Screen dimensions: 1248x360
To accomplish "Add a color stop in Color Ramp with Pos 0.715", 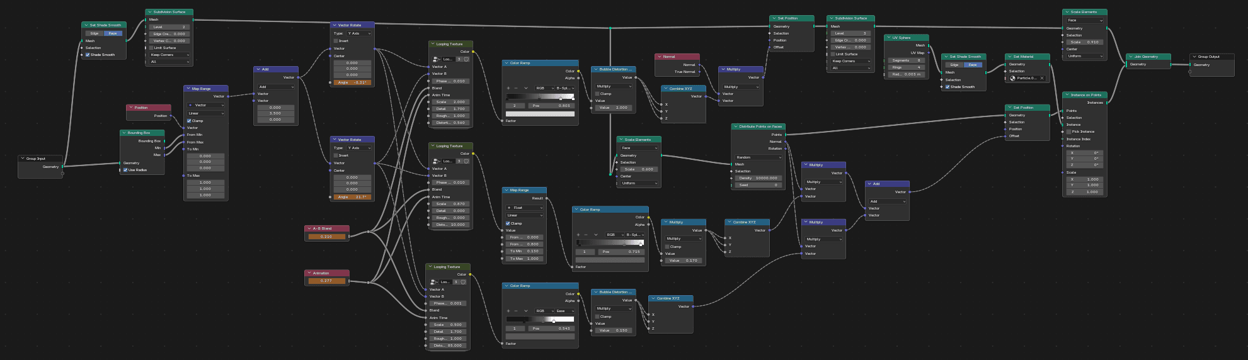I will coord(578,235).
